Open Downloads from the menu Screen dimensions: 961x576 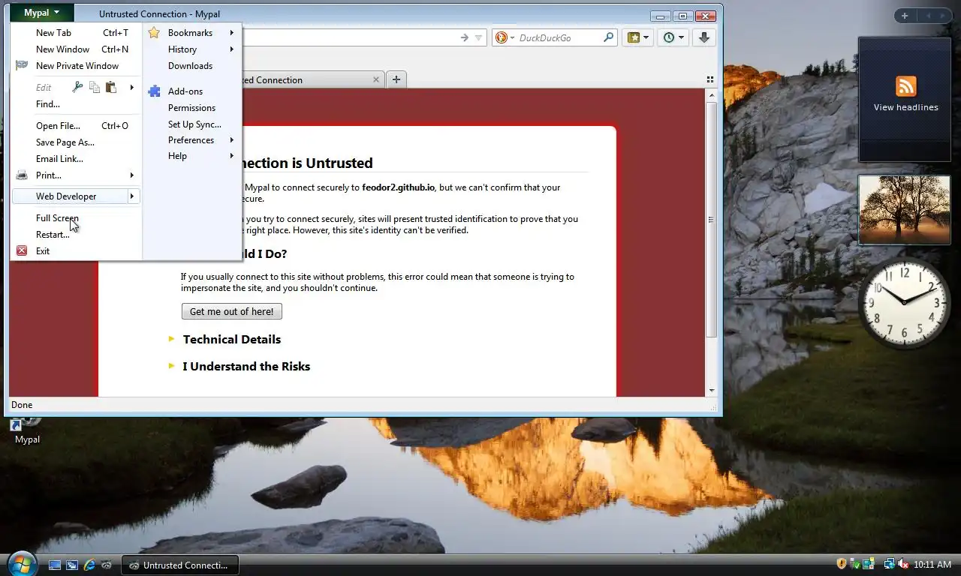click(192, 66)
